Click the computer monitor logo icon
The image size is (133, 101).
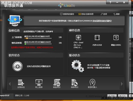[x=15, y=21]
